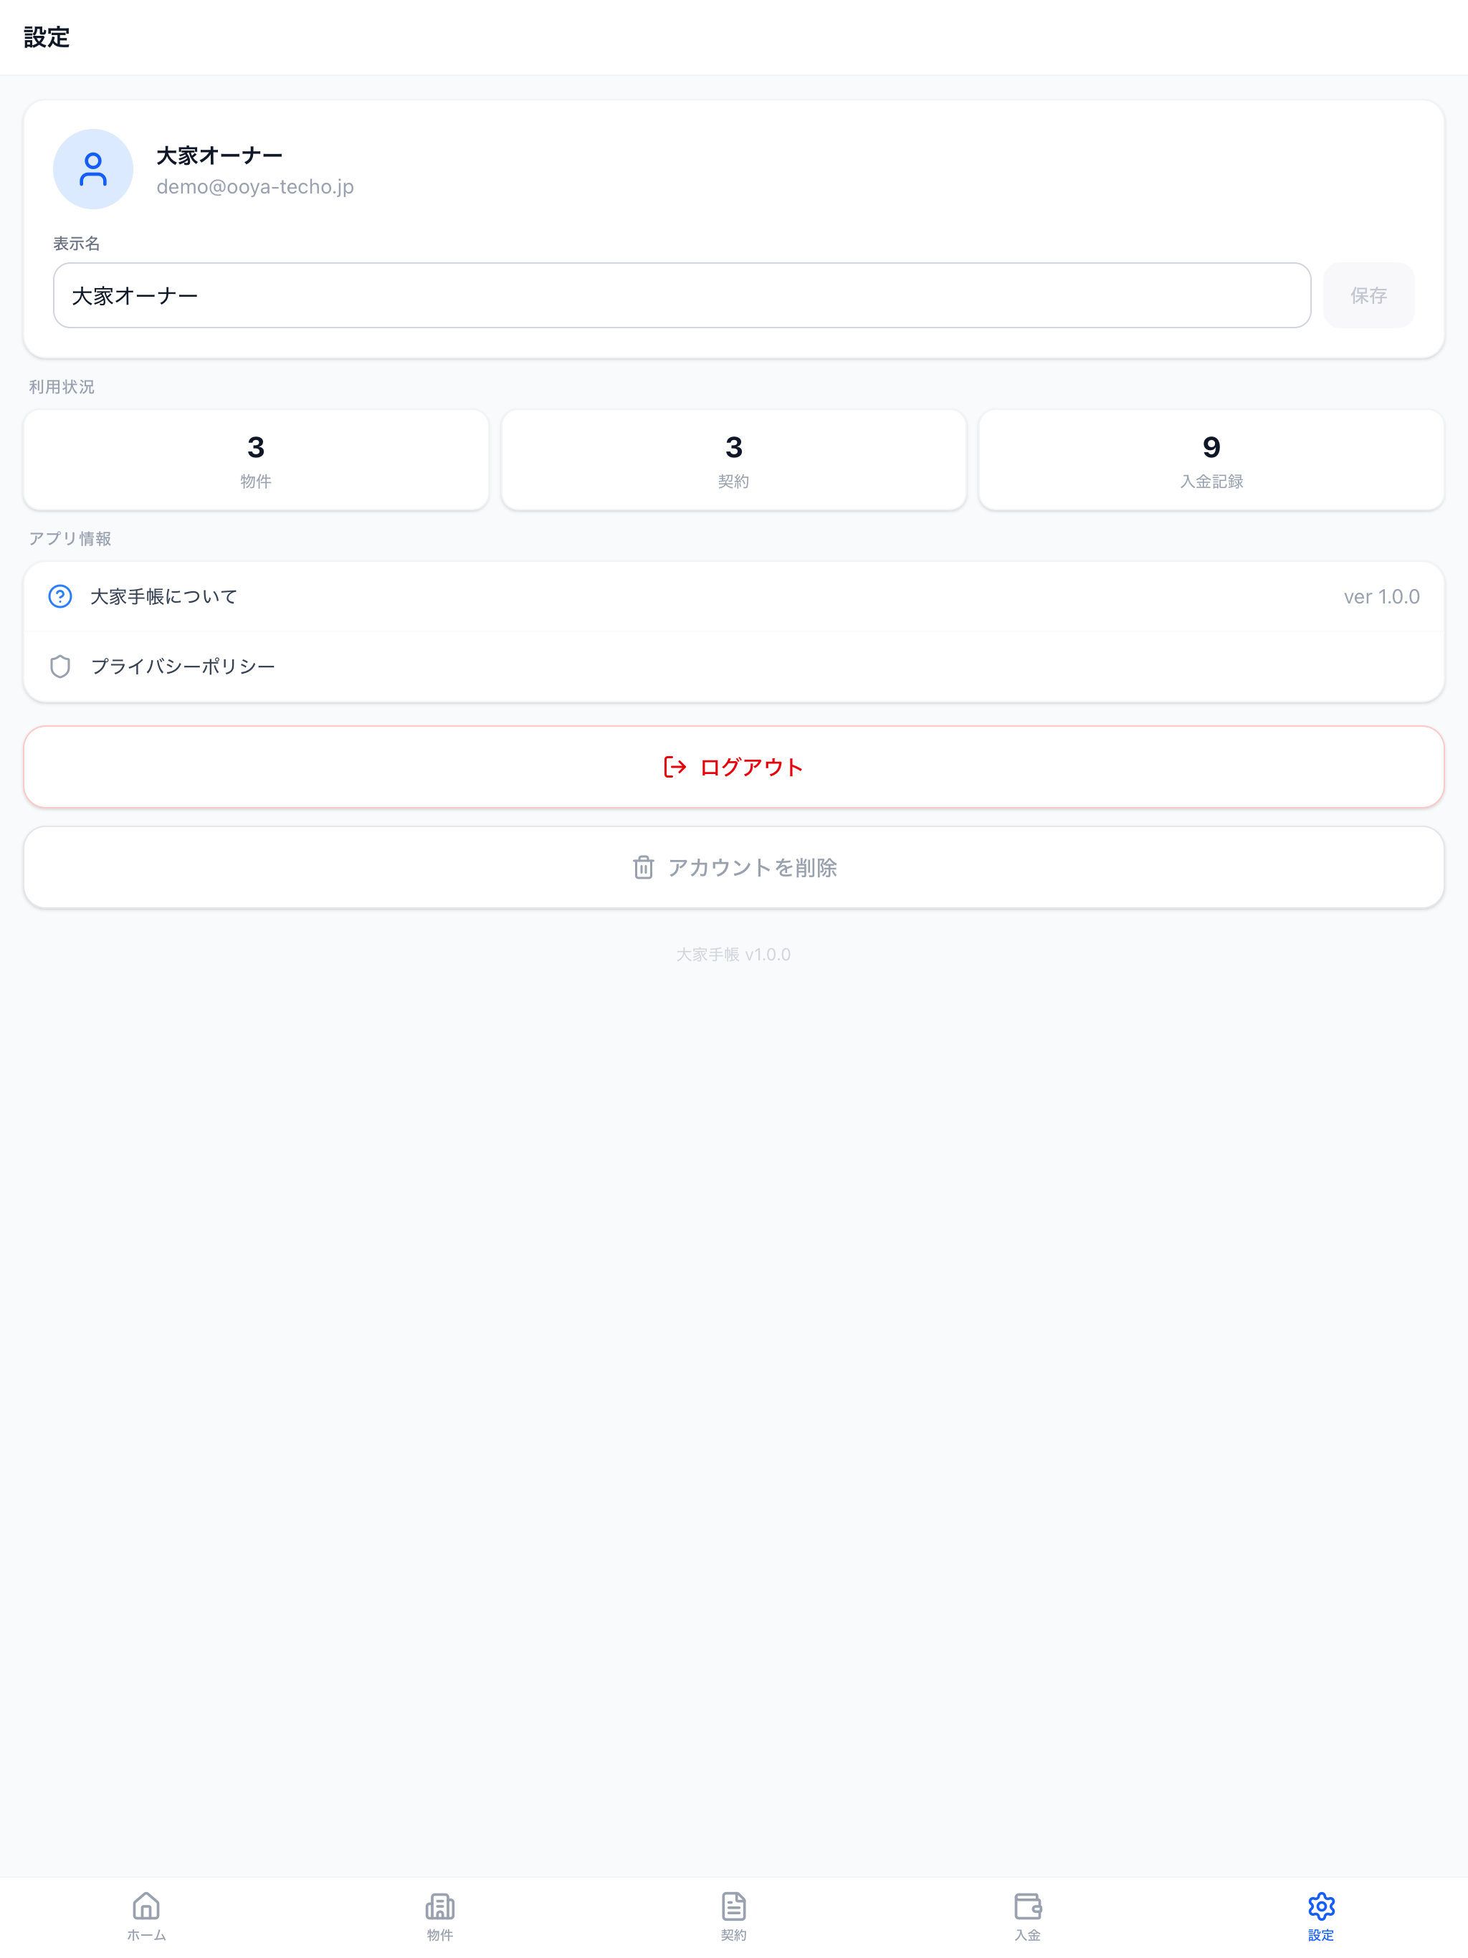Focus the 表示名 display name field
This screenshot has width=1468, height=1958.
[682, 296]
